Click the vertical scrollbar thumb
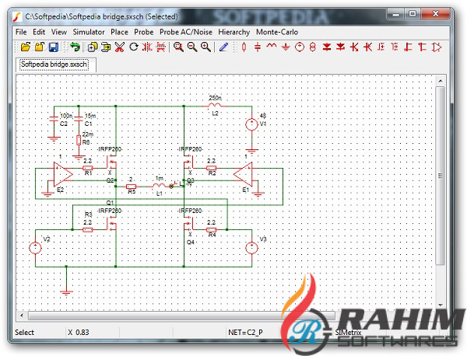467x356 pixels. pos(441,176)
